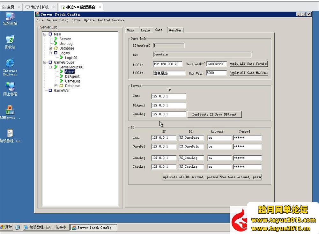Open Internet Explorer desktop icon
The width and height of the screenshot is (319, 234).
(10, 63)
